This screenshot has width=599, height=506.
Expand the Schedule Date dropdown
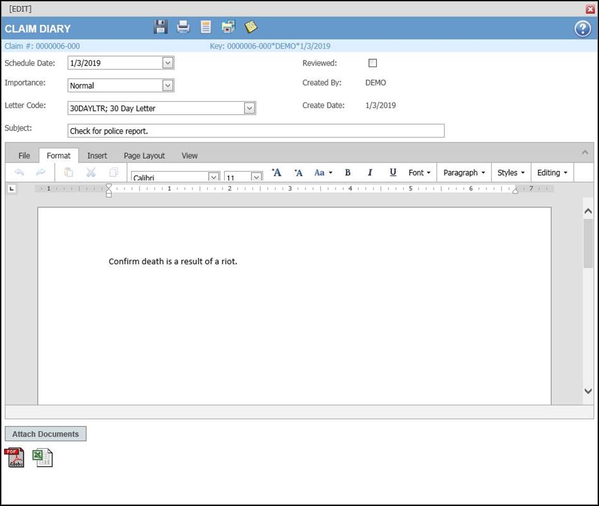click(x=168, y=63)
